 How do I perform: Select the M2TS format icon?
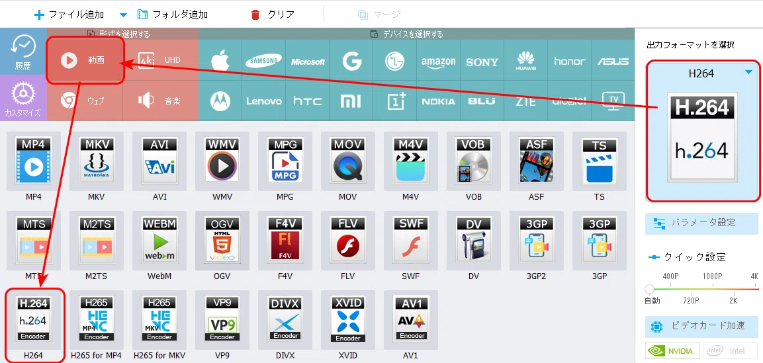[x=97, y=241]
